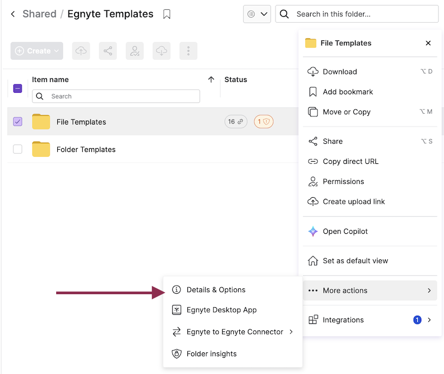Open the search filter options dropdown
The height and width of the screenshot is (374, 444).
pyautogui.click(x=257, y=15)
